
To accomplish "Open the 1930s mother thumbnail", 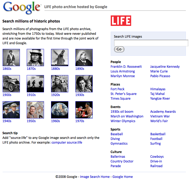I will tap(84, 84).
